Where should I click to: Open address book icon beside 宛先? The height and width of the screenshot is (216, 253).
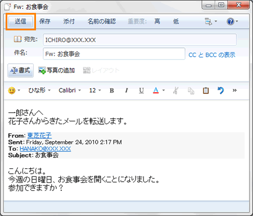(x=17, y=39)
